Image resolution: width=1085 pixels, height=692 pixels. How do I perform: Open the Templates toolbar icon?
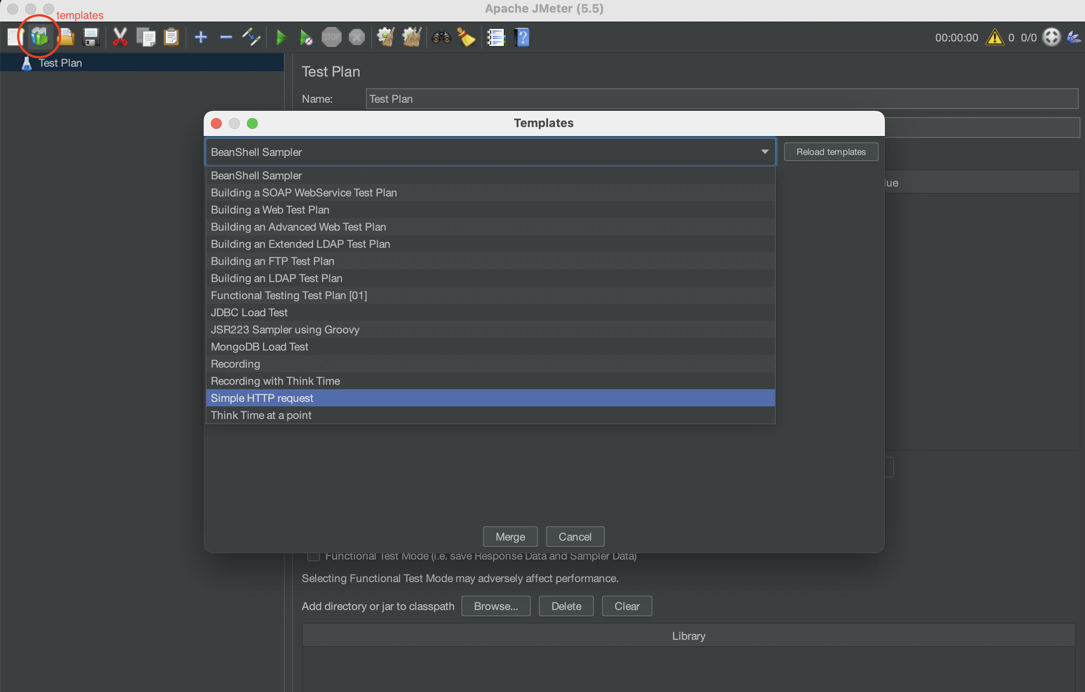click(40, 37)
